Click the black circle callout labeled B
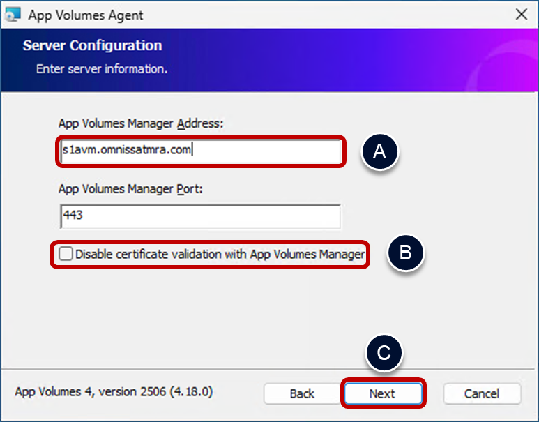Viewport: 539px width, 422px height. click(x=406, y=254)
